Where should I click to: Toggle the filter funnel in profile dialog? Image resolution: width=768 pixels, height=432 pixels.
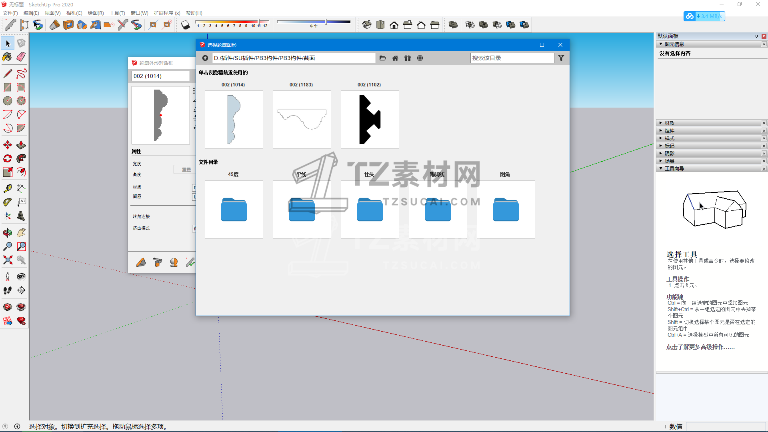[561, 58]
